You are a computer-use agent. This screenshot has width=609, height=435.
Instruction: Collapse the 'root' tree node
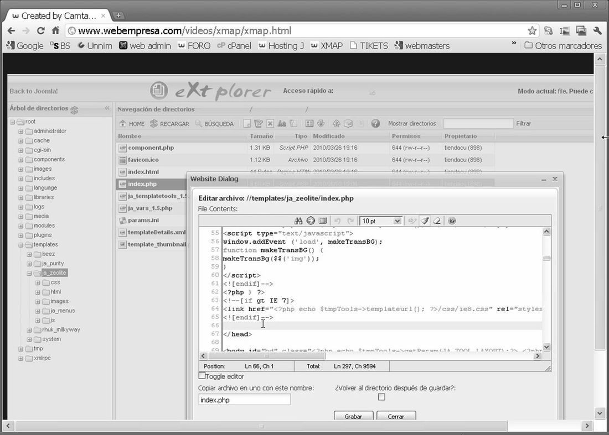[x=12, y=122]
